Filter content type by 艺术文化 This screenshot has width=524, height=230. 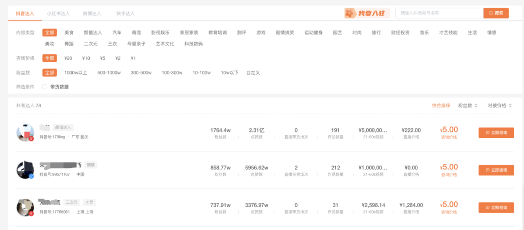(165, 44)
